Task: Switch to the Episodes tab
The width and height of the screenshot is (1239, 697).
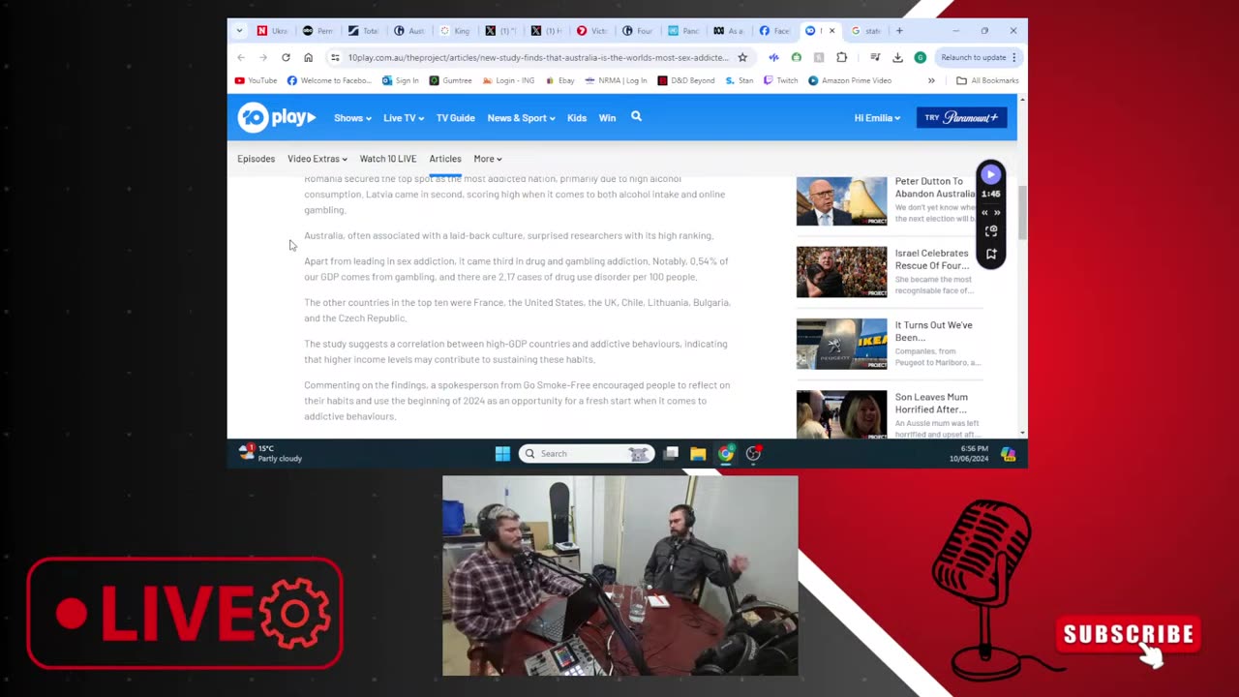Action: 257,159
